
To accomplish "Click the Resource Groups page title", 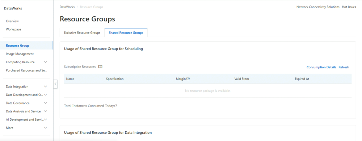I will click(87, 19).
